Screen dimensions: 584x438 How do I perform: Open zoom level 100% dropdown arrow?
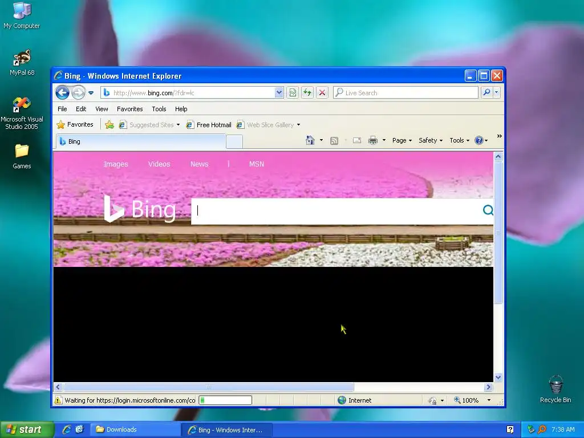coord(489,400)
